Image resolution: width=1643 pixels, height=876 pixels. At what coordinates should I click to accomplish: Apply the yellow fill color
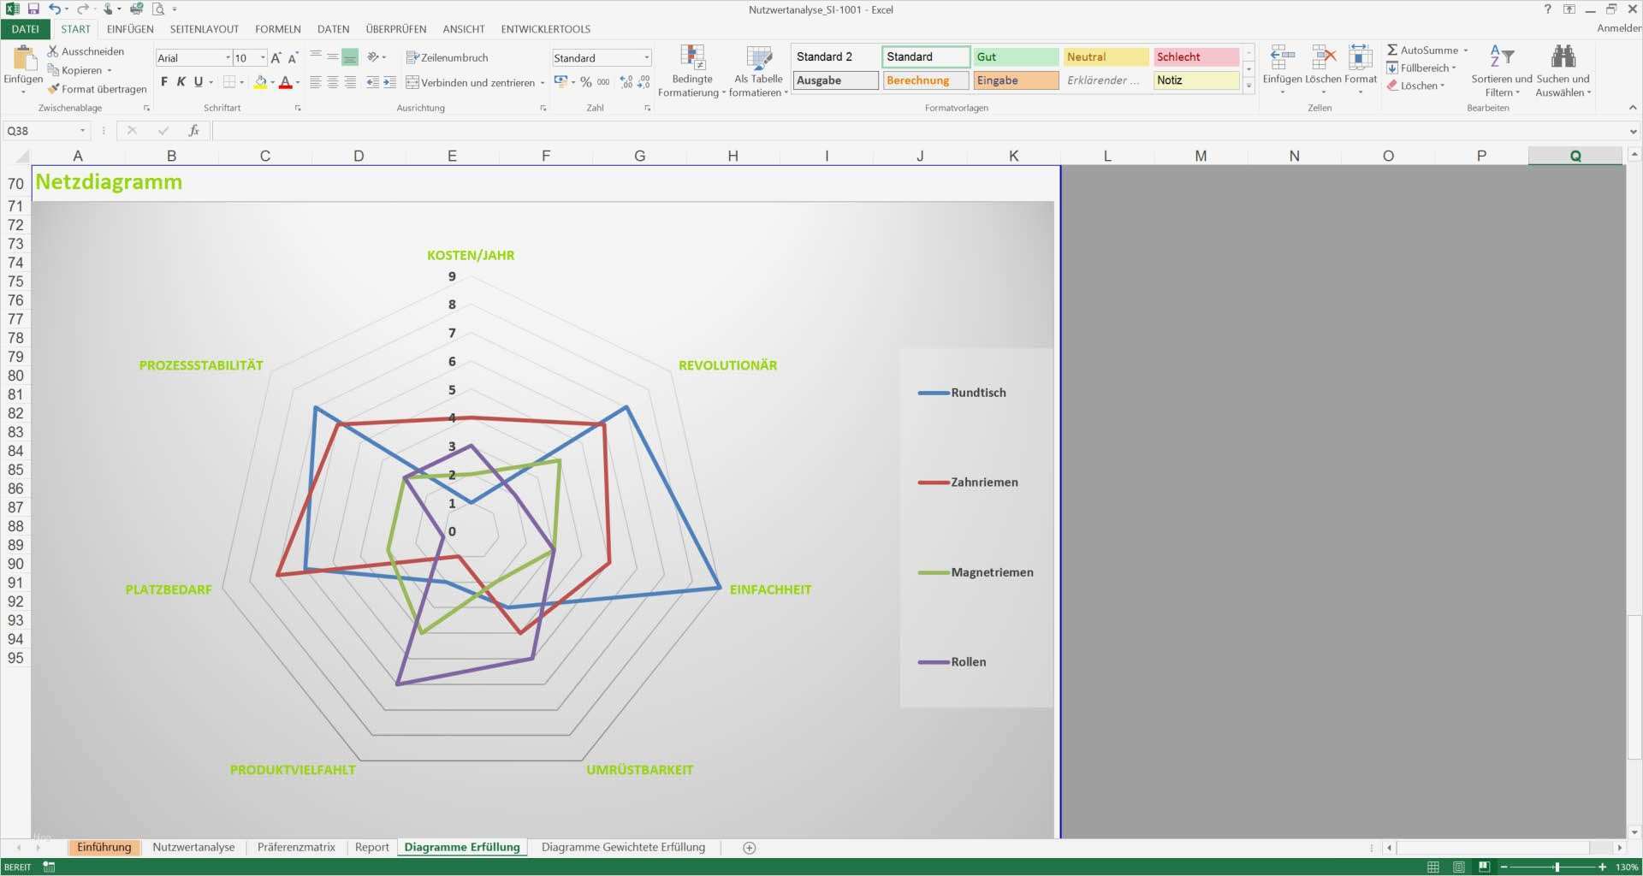tap(260, 83)
